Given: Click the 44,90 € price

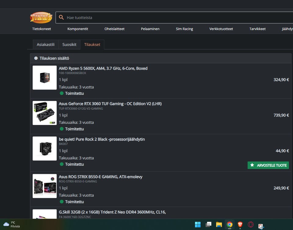Looking at the screenshot, I should pos(282,151).
